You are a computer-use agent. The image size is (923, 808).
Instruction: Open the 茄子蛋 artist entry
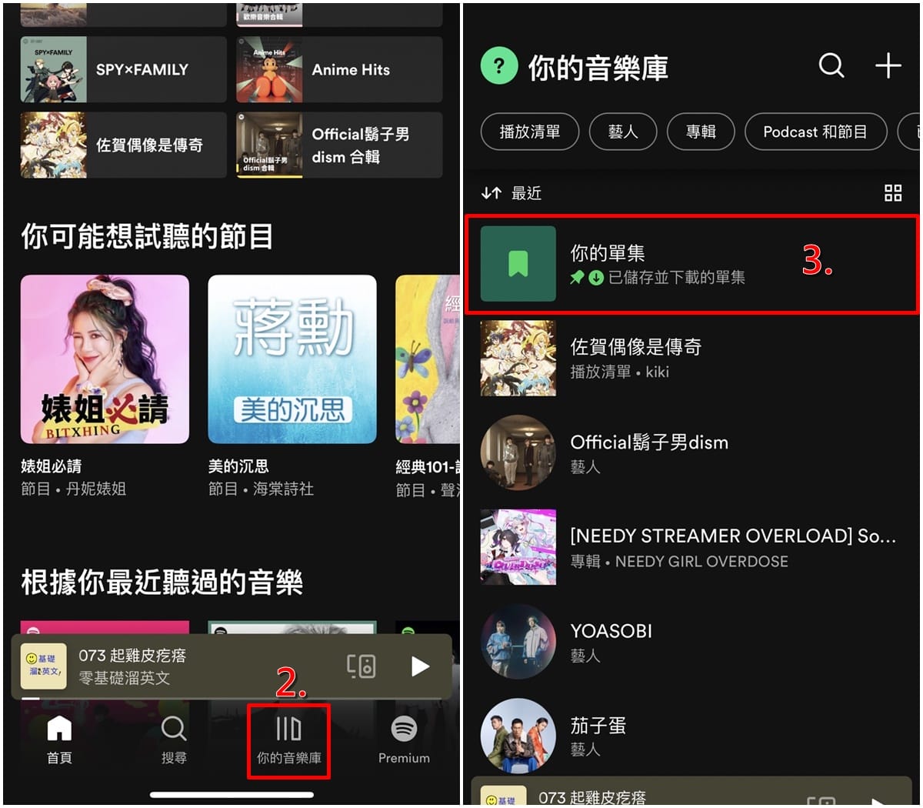[x=691, y=736]
